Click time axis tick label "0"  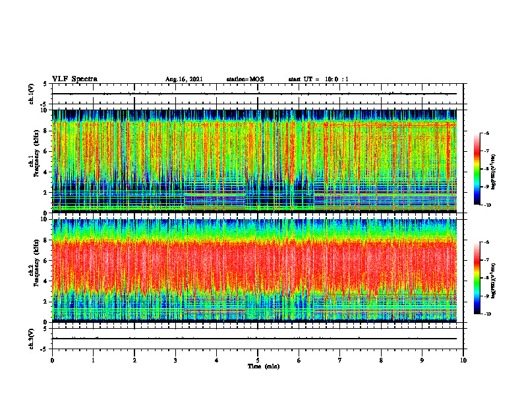click(52, 360)
